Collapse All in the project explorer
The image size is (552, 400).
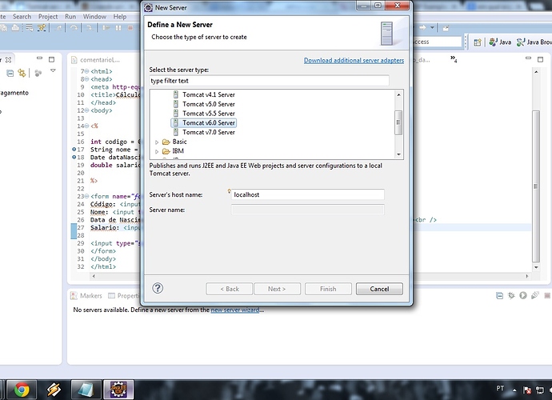coord(10,74)
